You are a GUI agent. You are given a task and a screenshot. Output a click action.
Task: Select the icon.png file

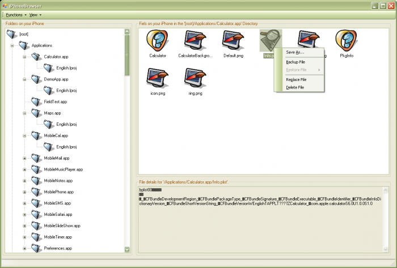[157, 78]
